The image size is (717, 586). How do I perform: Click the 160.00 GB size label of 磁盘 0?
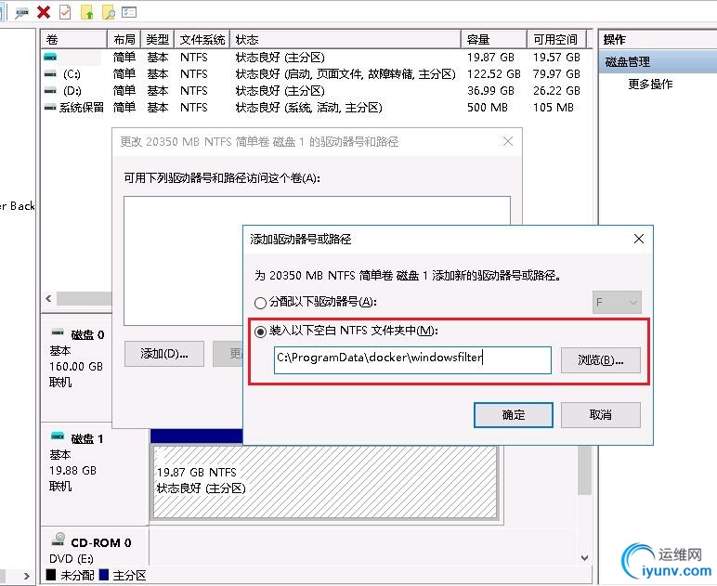click(x=76, y=367)
